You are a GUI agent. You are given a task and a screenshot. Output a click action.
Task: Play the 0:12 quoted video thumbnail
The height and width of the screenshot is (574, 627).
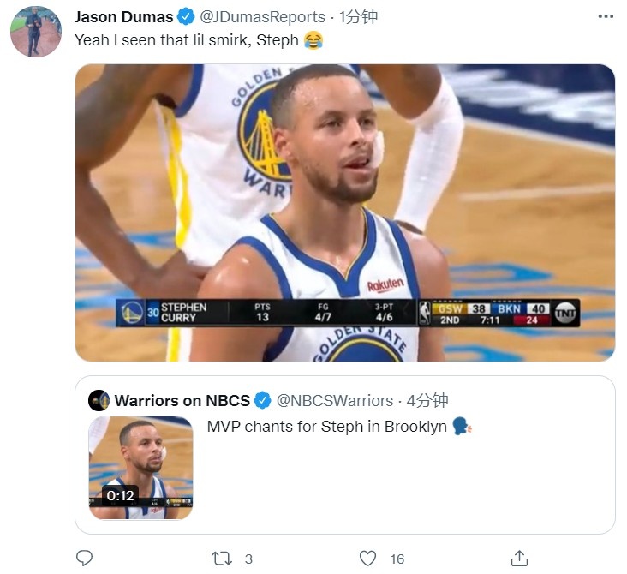tap(140, 468)
